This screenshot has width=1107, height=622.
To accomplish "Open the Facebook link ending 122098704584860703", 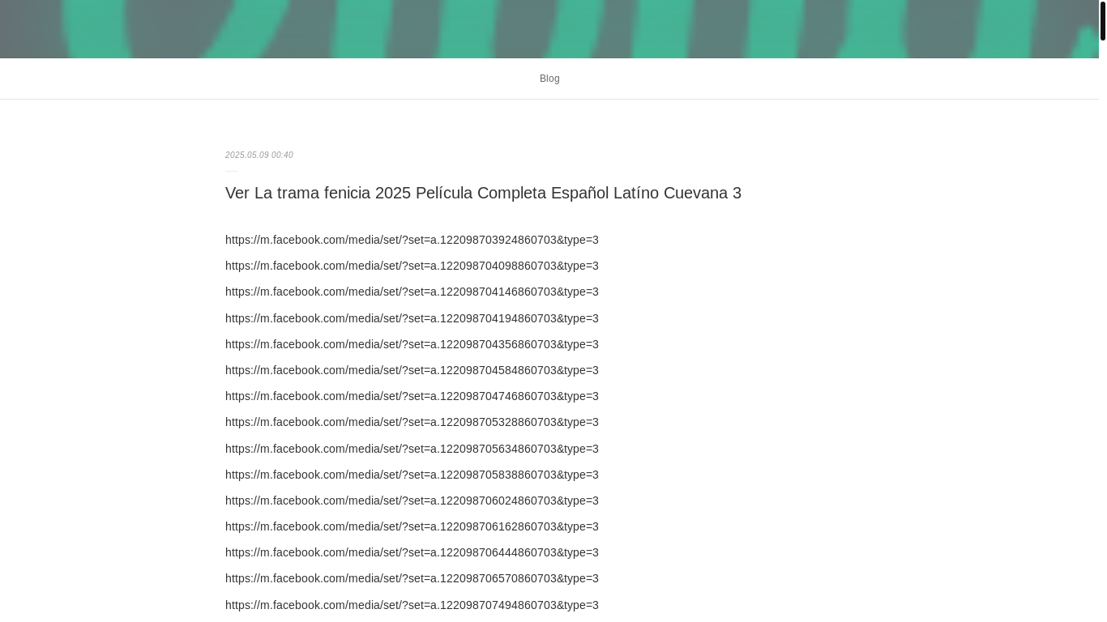I will (x=412, y=370).
